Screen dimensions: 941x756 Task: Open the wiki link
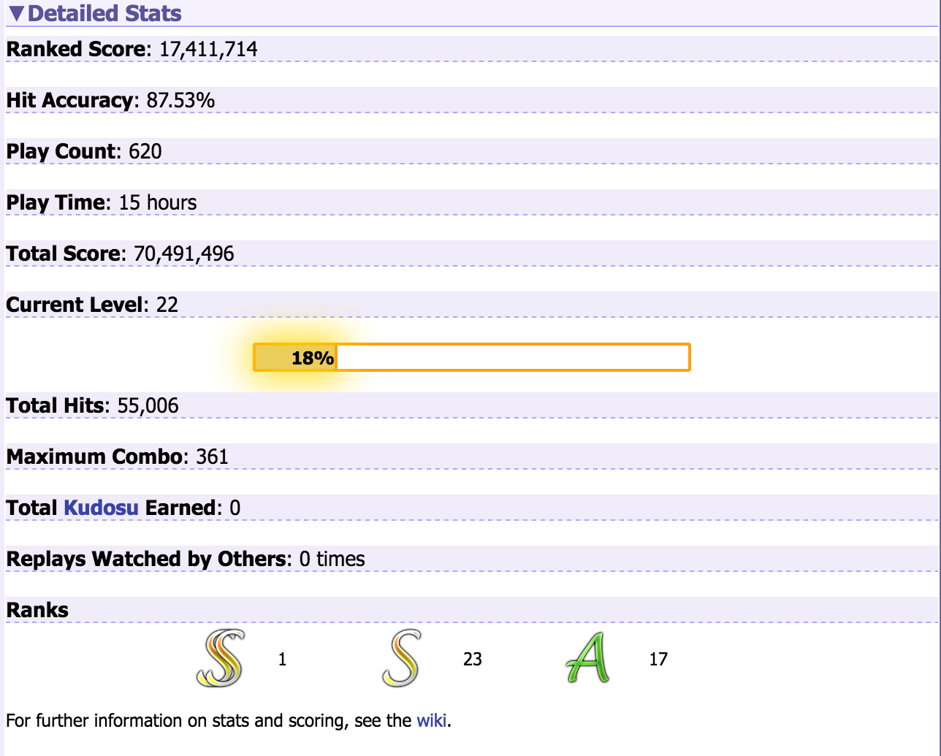[x=431, y=721]
